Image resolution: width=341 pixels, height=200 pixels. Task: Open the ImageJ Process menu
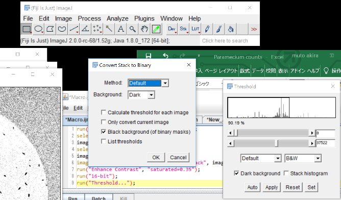(x=89, y=18)
